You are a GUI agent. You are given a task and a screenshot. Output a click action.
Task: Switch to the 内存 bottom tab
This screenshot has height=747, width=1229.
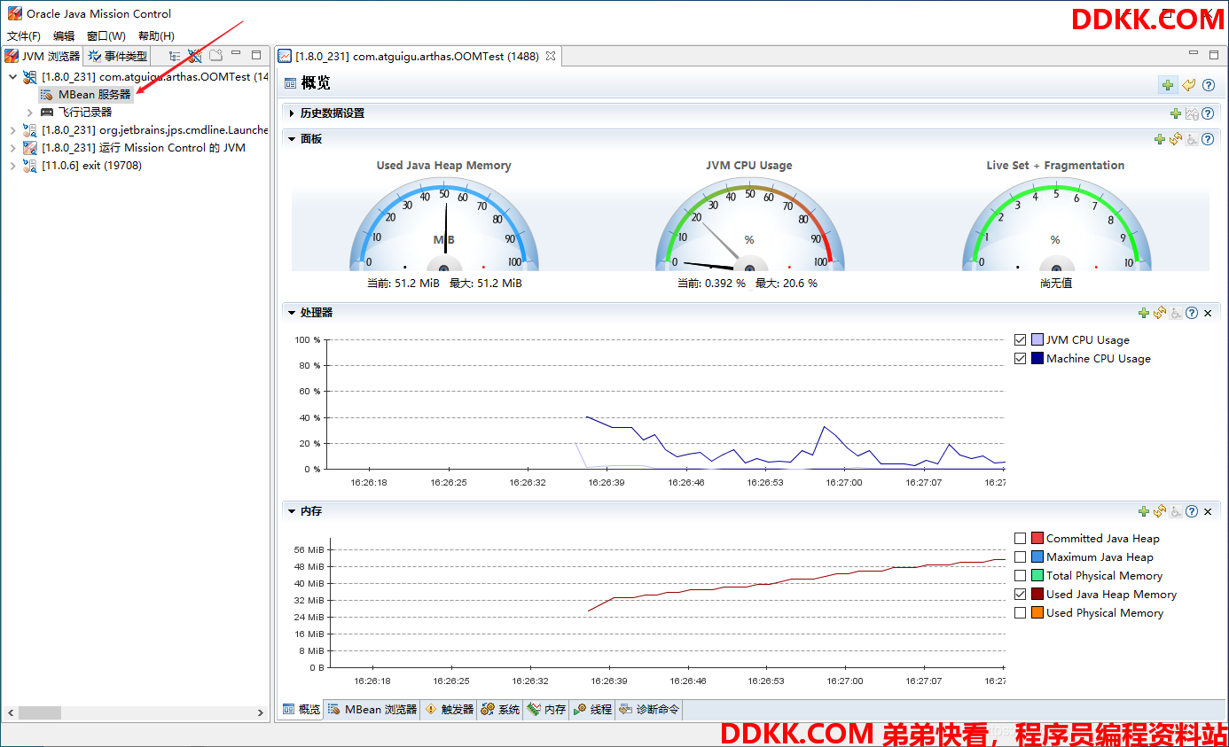pyautogui.click(x=547, y=709)
